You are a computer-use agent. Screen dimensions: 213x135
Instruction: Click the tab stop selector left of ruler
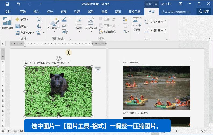[3, 44]
